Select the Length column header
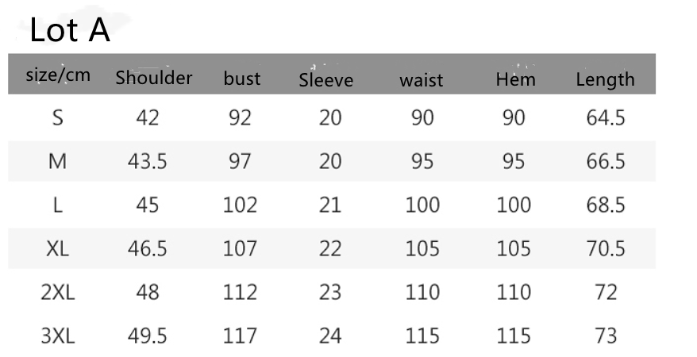 [x=606, y=79]
